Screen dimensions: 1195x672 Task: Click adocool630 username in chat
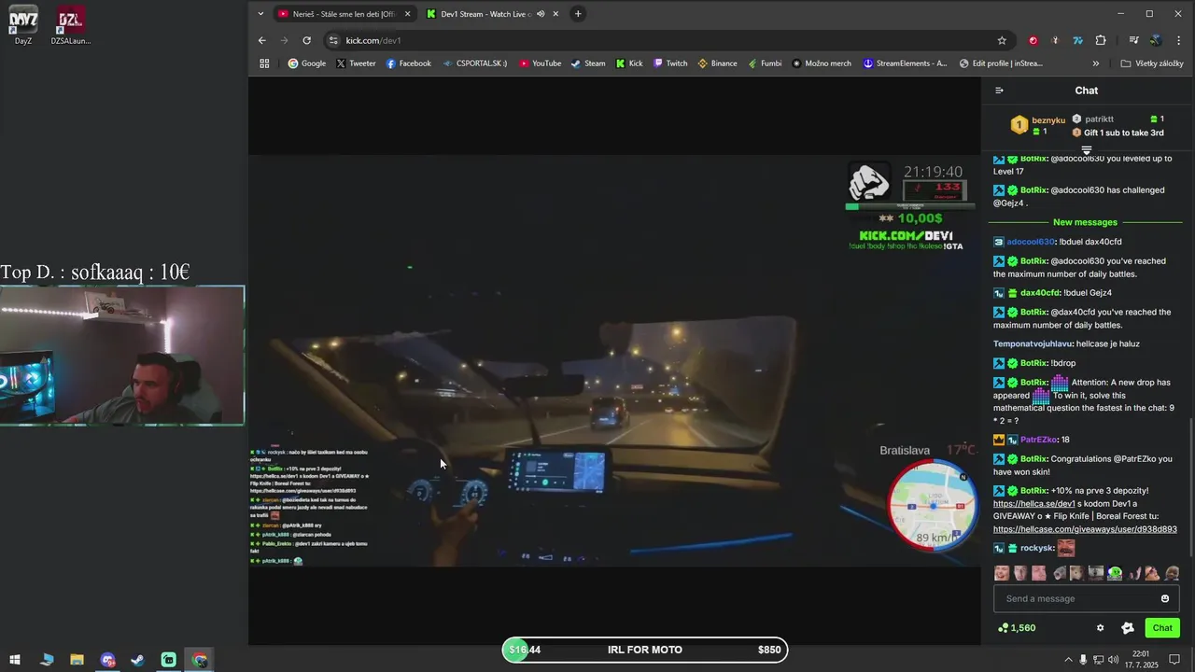(1031, 242)
